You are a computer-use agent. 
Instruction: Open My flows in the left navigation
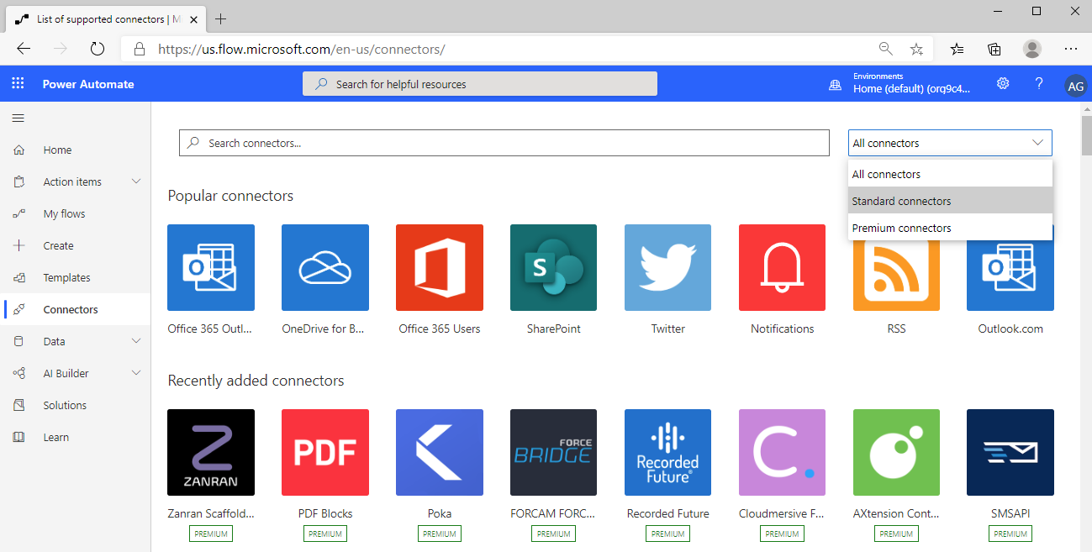click(x=76, y=213)
